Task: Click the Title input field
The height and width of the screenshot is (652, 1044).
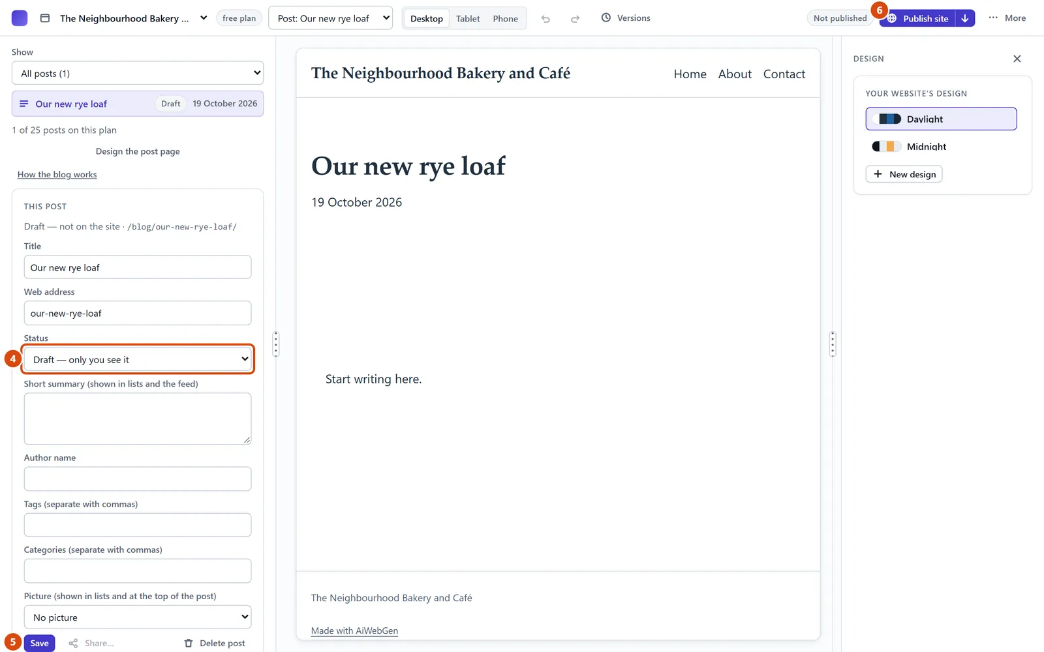Action: pyautogui.click(x=138, y=267)
